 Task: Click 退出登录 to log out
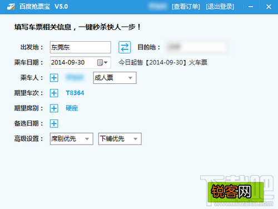pyautogui.click(x=220, y=7)
